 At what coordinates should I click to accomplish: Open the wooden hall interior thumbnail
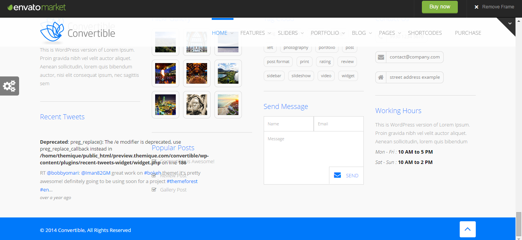point(197,73)
